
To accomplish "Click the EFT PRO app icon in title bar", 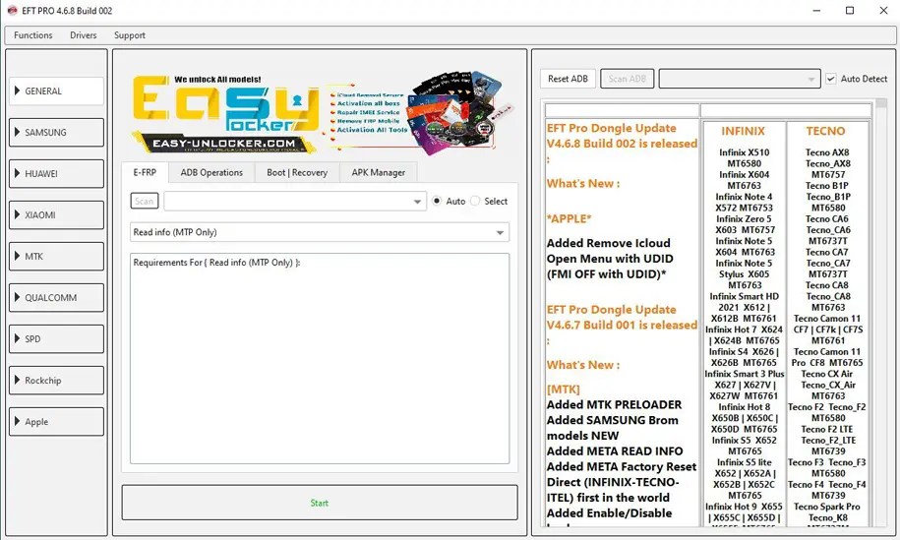I will (12, 11).
